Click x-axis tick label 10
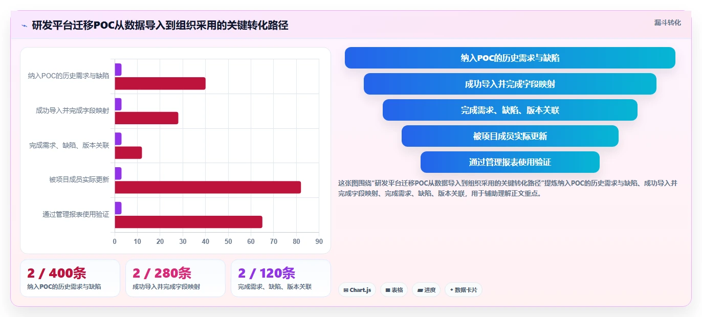This screenshot has width=702, height=317. (137, 241)
